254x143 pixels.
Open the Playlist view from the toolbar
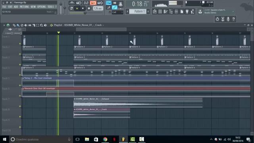coord(155,12)
